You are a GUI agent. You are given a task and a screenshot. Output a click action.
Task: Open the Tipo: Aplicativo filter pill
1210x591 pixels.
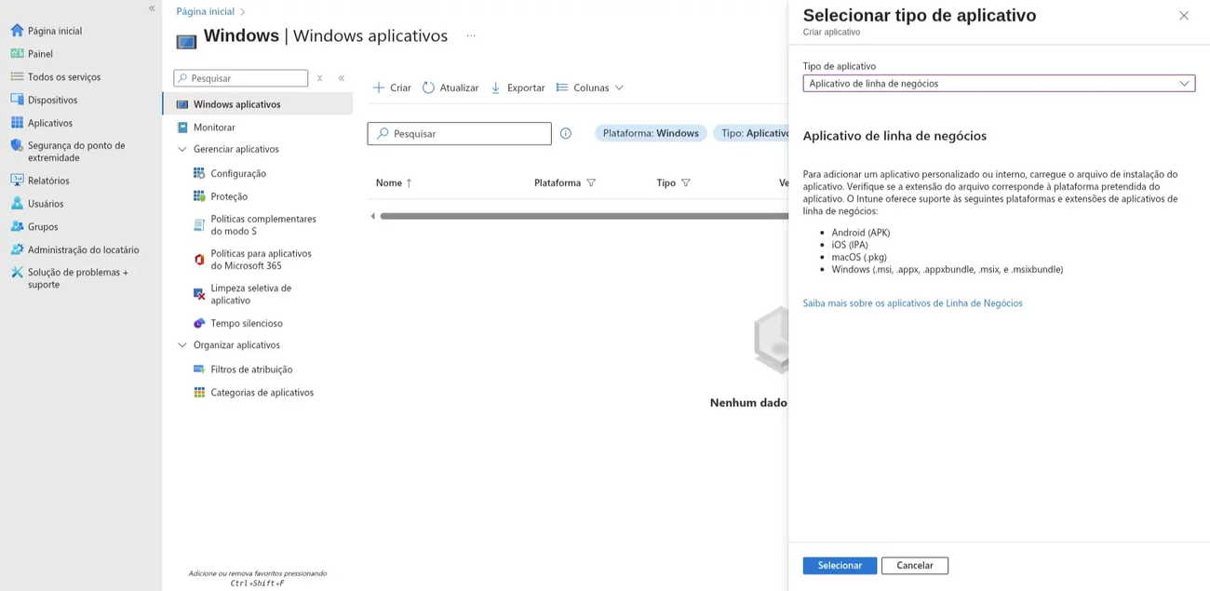click(x=752, y=133)
